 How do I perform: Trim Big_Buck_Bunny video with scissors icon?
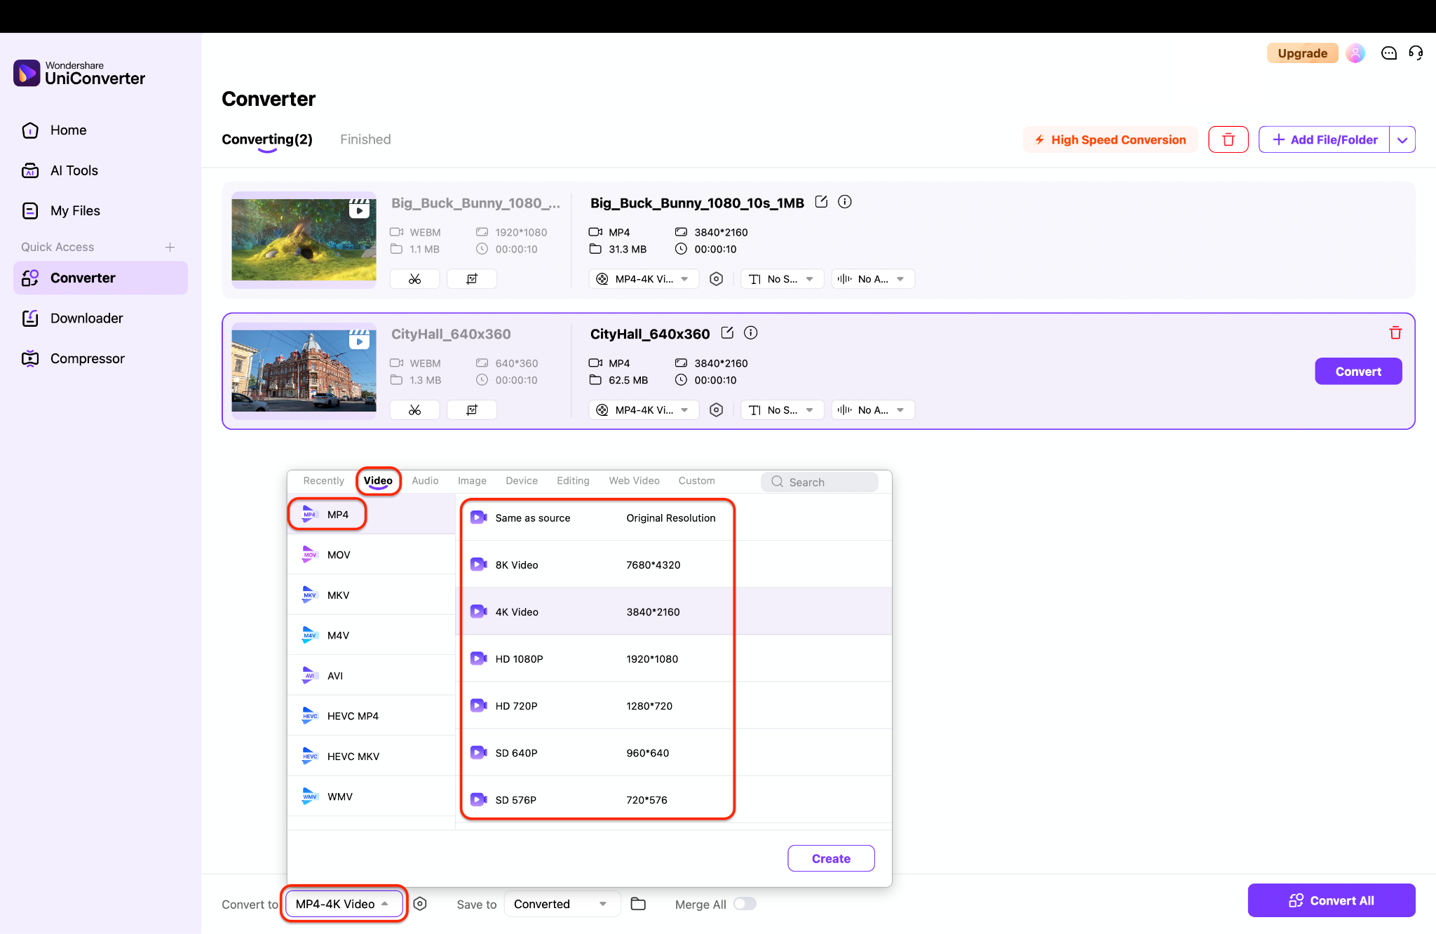pos(415,279)
